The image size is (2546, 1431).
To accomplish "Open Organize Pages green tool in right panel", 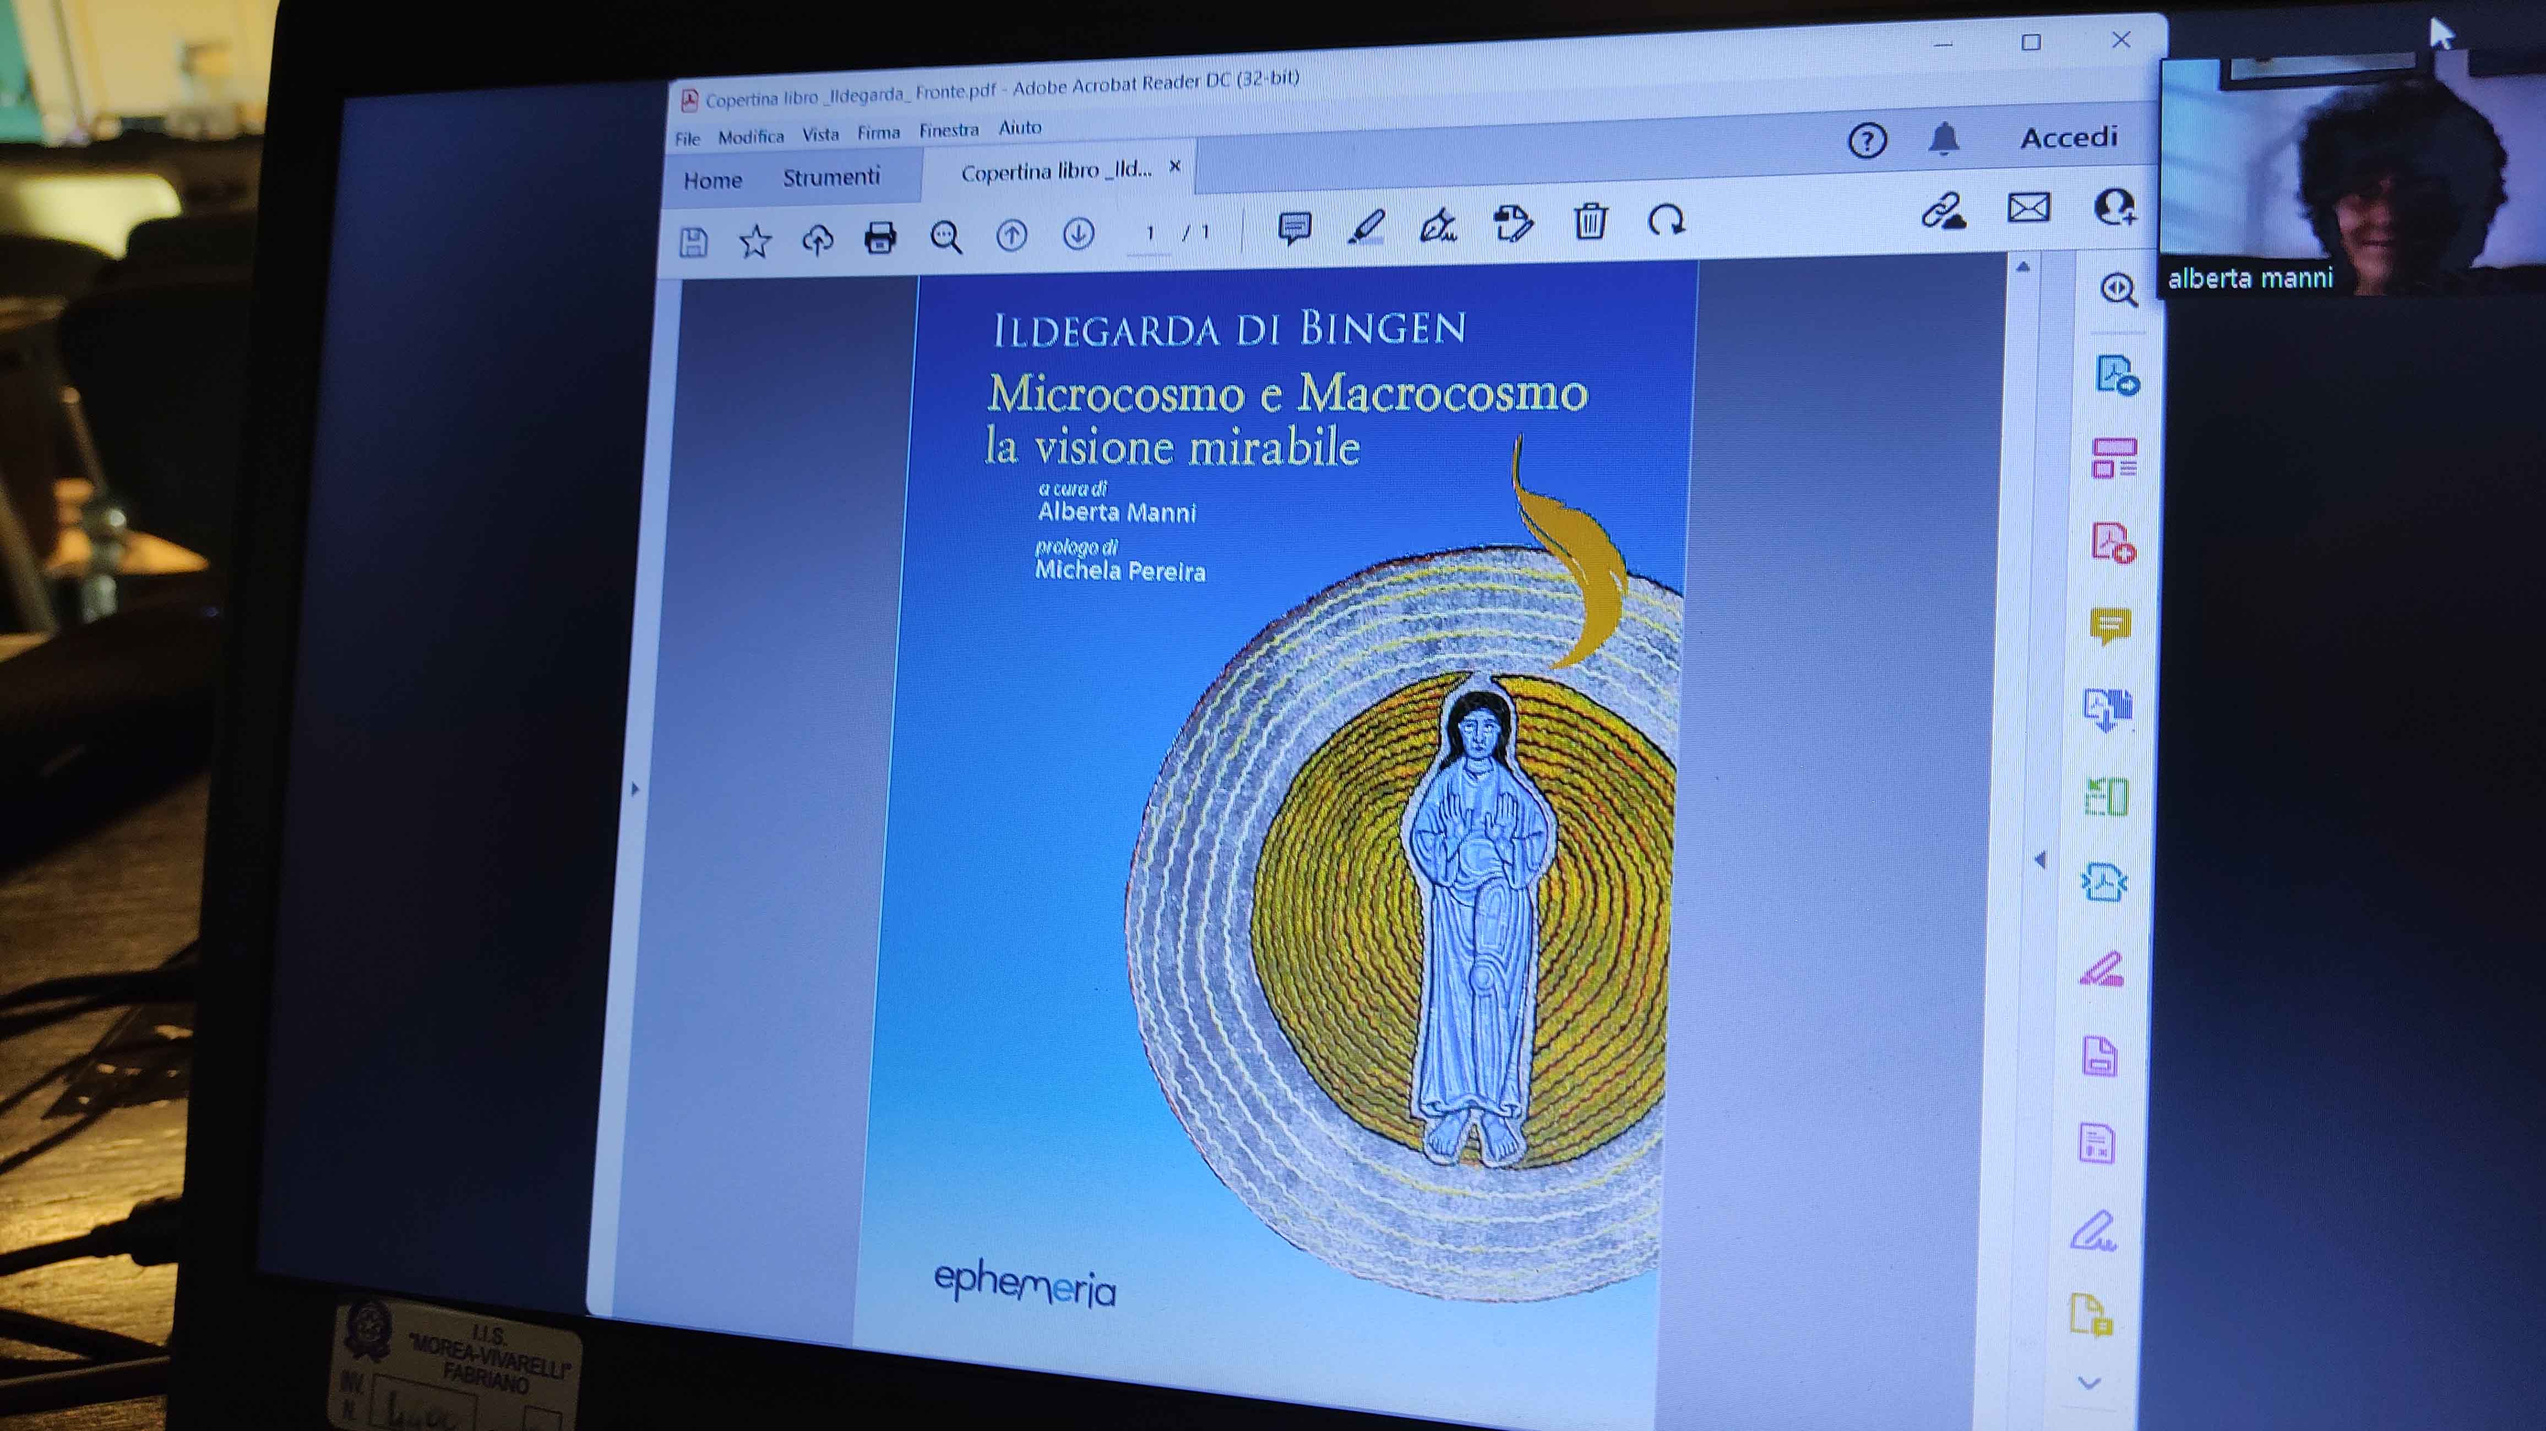I will tap(2106, 796).
